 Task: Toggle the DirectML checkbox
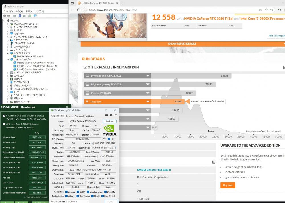click(105, 192)
